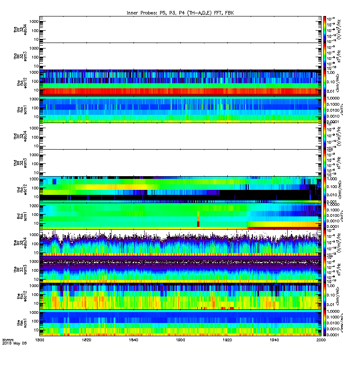Viewport: 343px width, 366px height.
Task: Click the 'hhmm' axis unit label
Action: [x=8, y=340]
